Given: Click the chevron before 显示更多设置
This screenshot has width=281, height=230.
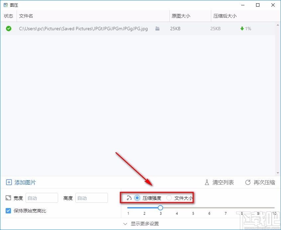Looking at the screenshot, I should tap(126, 224).
